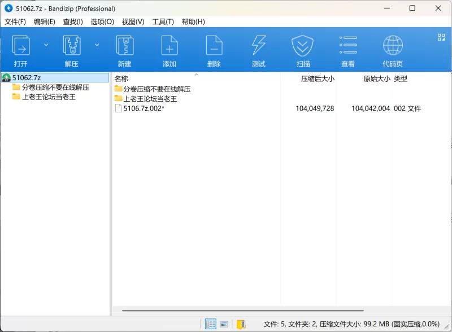Maximize the Bandizip window
The width and height of the screenshot is (452, 332).
coord(412,8)
